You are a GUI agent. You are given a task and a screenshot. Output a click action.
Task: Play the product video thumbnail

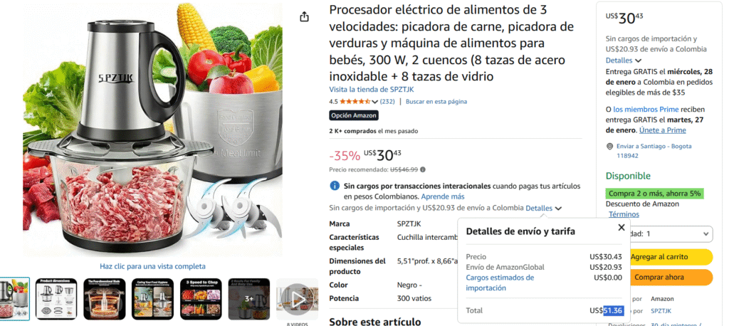[x=298, y=299]
